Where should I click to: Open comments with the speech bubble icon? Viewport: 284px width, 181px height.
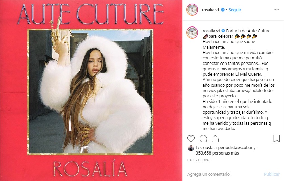pos(203,139)
